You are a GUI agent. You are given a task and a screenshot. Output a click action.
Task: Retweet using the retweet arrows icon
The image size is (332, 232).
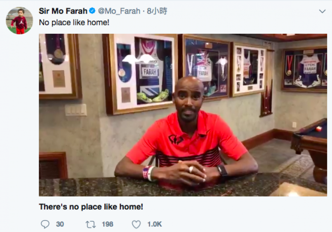tap(91, 224)
